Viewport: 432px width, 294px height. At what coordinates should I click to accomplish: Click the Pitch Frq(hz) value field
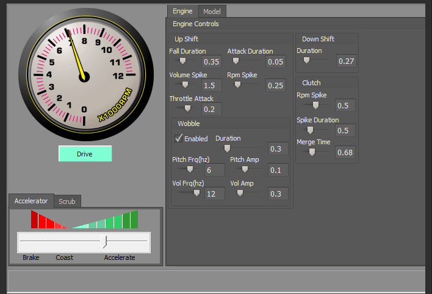click(214, 170)
